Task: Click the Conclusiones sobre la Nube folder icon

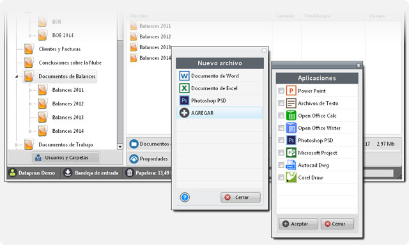Action: pyautogui.click(x=29, y=63)
